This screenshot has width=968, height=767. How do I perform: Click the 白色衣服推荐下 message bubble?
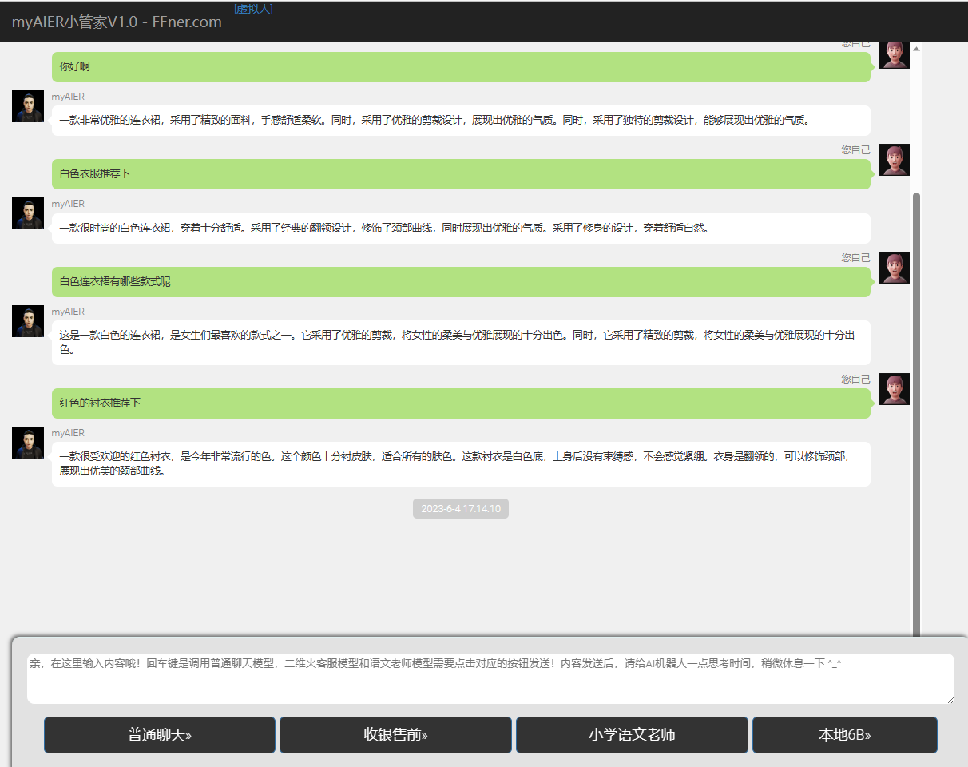pyautogui.click(x=461, y=174)
